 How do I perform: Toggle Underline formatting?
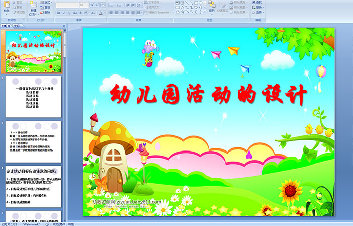click(69, 13)
